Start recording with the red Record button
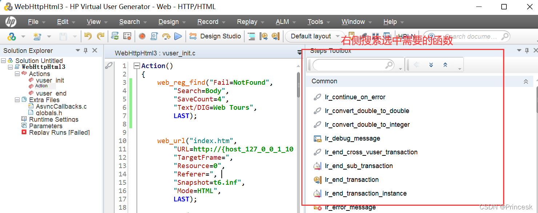This screenshot has width=538, height=213. 142,36
